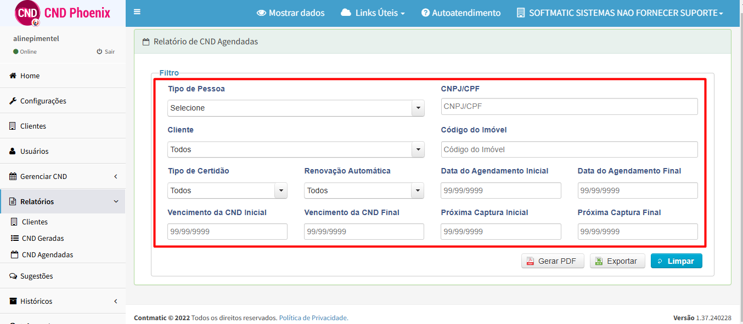
Task: Open the Tipo de Pessoa dropdown
Action: pyautogui.click(x=296, y=108)
